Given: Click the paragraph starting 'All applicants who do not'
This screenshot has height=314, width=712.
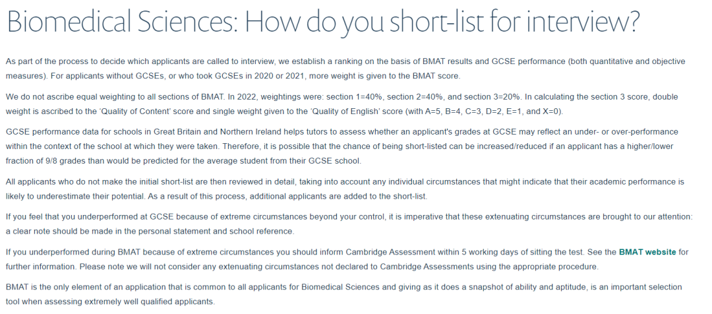Looking at the screenshot, I should pyautogui.click(x=345, y=189).
